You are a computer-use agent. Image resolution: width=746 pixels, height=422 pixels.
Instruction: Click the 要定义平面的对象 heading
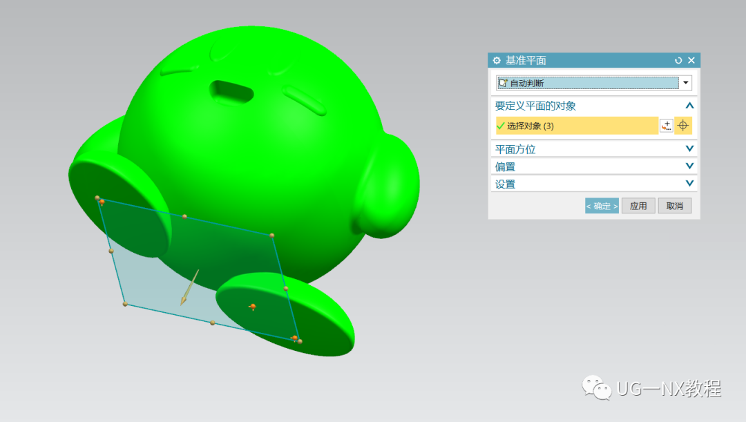[535, 106]
